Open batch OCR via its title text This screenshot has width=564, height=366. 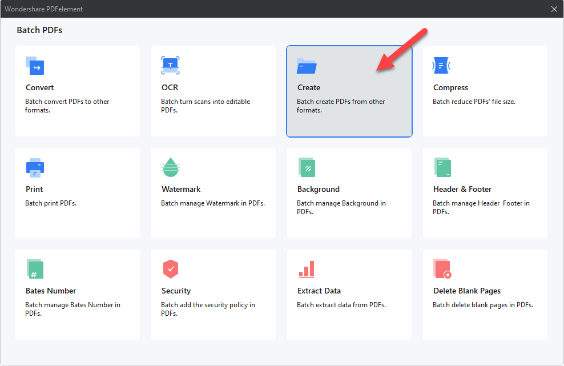coord(170,87)
